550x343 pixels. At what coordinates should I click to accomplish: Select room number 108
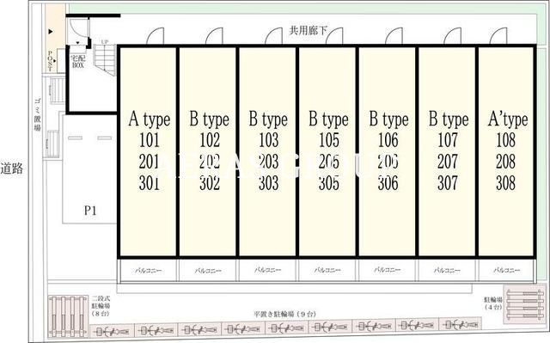tap(506, 140)
